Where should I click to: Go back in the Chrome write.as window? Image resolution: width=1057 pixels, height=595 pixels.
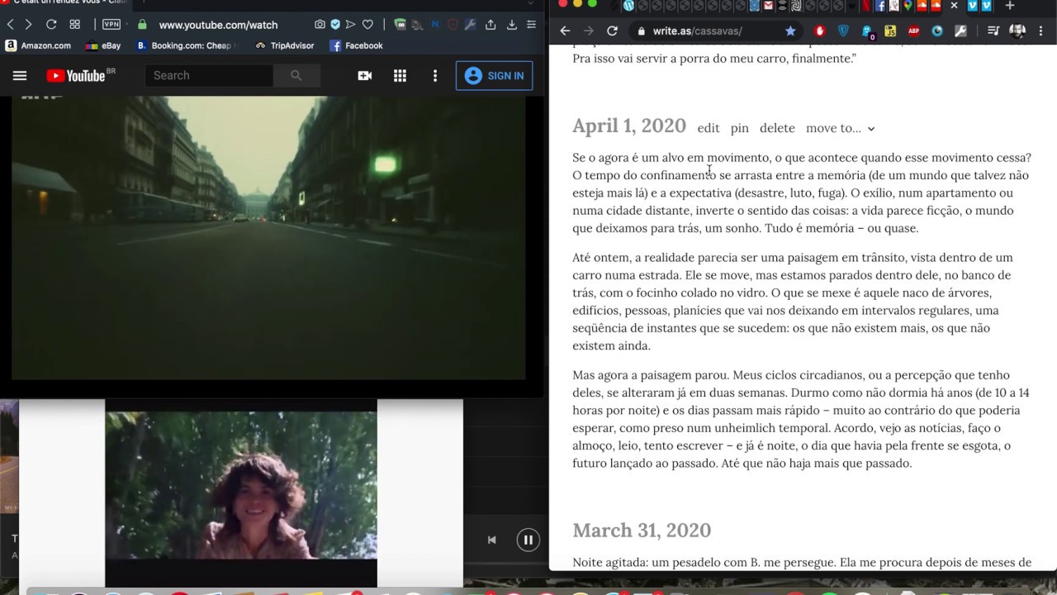565,31
